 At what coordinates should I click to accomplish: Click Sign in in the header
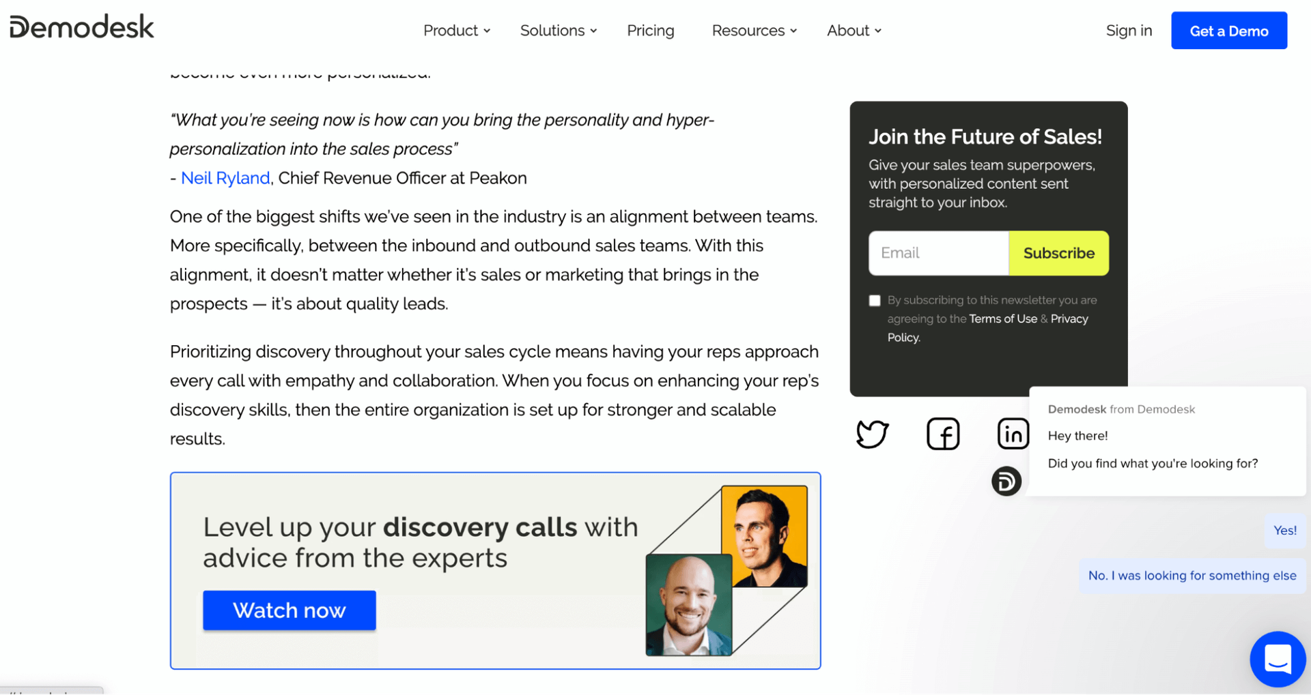point(1129,31)
